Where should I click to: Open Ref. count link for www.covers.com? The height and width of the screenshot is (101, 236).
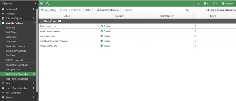click(x=195, y=46)
